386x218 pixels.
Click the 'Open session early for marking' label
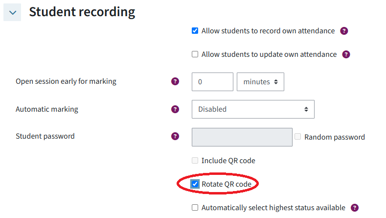(66, 81)
